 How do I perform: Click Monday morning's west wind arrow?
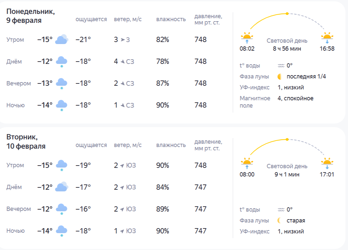pos(123,40)
